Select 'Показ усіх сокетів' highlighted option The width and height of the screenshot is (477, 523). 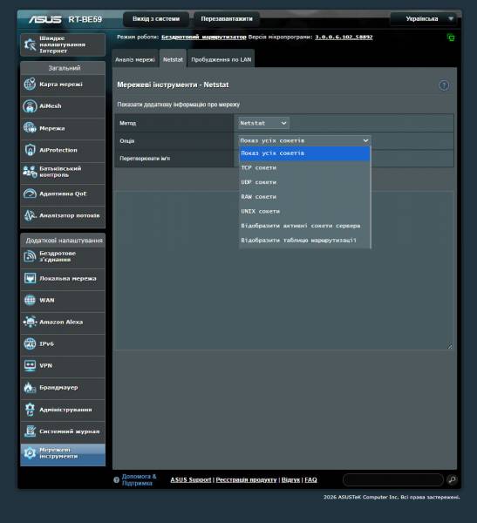tap(304, 153)
